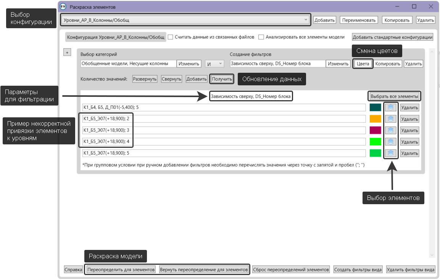This screenshot has height=280, width=440.
Task: Click 'Вернуть переопределение для элементов' button
Action: point(204,270)
